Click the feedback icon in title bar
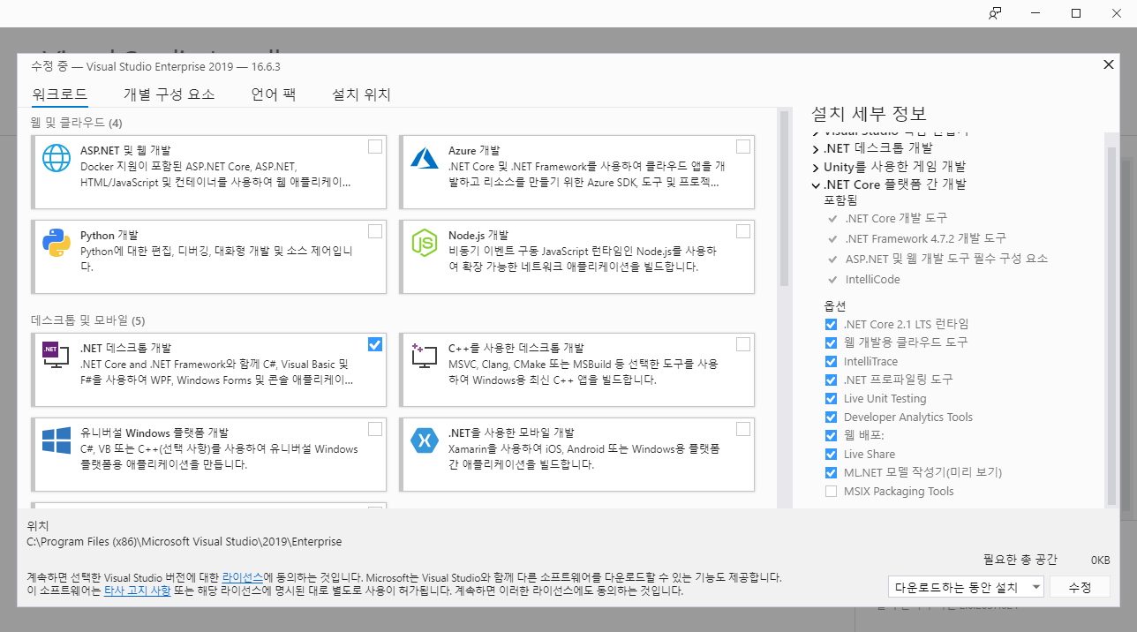 pyautogui.click(x=996, y=13)
